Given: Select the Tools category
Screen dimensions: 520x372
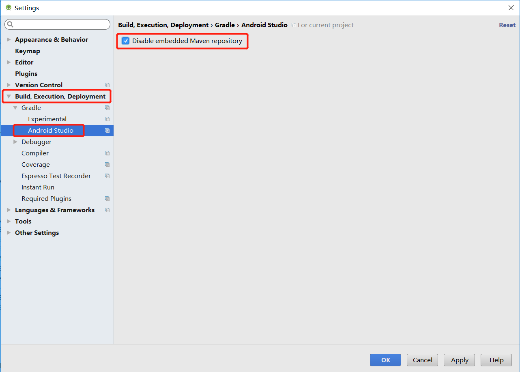Looking at the screenshot, I should click(x=23, y=221).
